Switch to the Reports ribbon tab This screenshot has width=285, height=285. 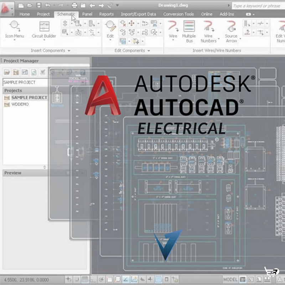(107, 14)
